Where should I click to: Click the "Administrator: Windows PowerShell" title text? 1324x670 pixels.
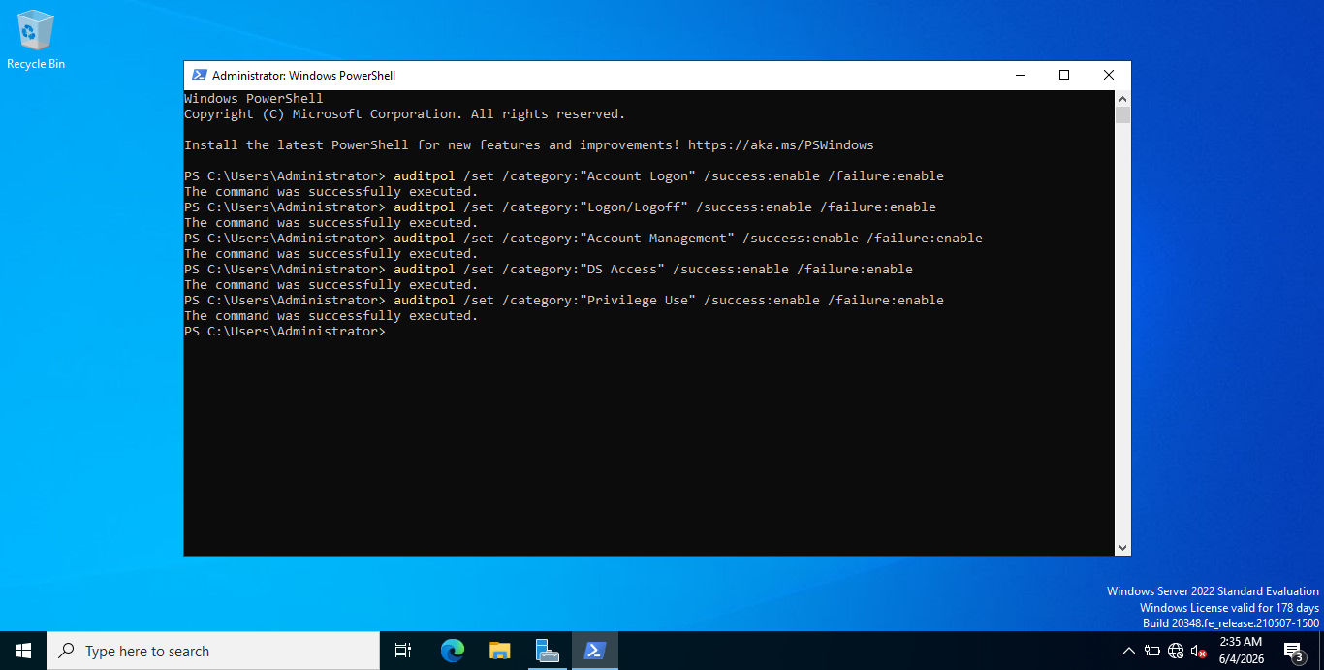[304, 75]
